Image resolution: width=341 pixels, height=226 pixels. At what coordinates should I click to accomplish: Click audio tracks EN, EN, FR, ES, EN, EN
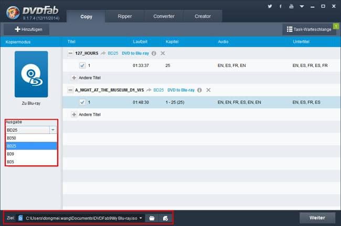pos(239,103)
